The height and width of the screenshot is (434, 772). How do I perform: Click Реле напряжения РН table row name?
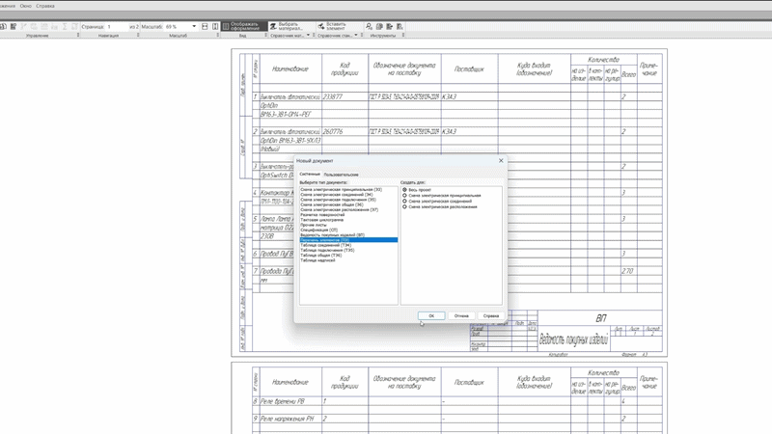[x=287, y=419]
